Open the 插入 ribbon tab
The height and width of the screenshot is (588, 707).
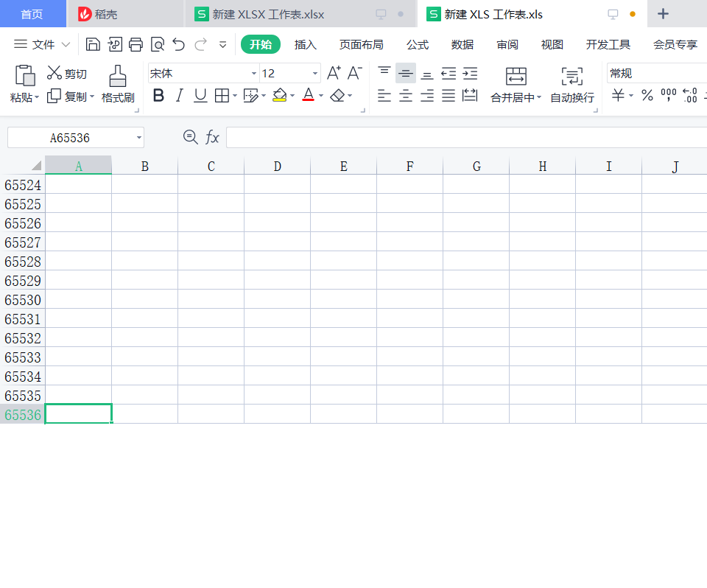pyautogui.click(x=305, y=45)
